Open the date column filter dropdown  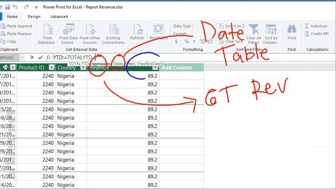tap(13, 67)
